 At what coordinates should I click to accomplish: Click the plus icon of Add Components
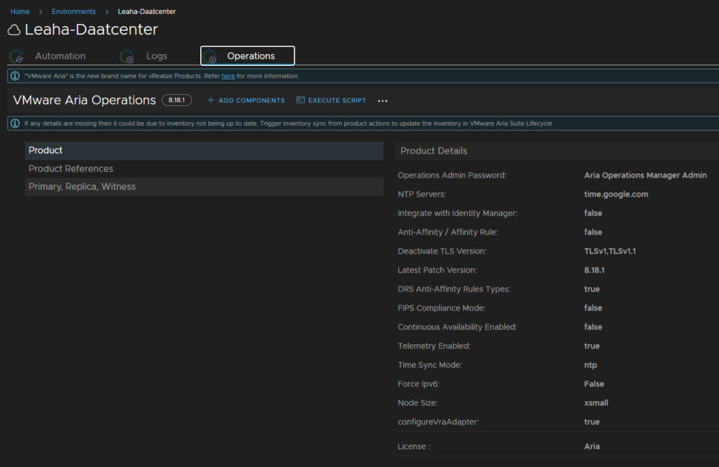click(211, 100)
